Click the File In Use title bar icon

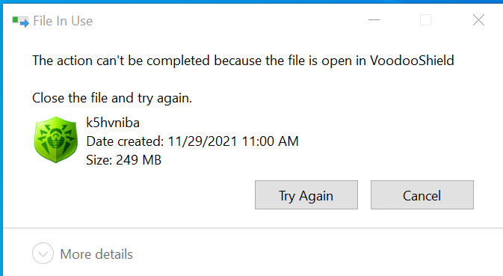click(x=20, y=21)
